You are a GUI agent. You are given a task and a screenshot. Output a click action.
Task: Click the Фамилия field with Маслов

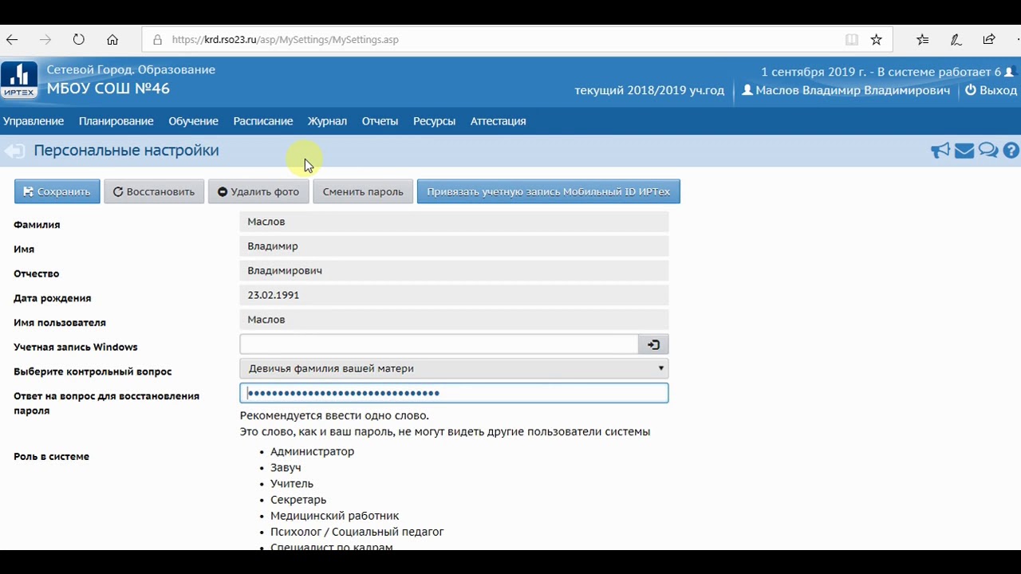(x=454, y=222)
